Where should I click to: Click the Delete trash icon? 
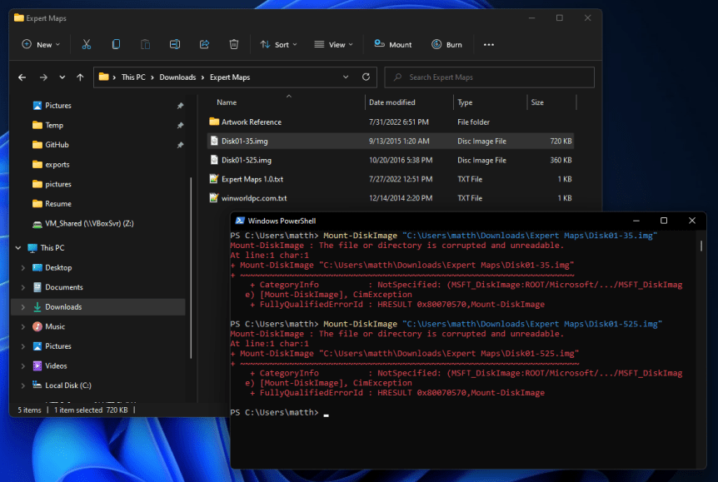234,44
